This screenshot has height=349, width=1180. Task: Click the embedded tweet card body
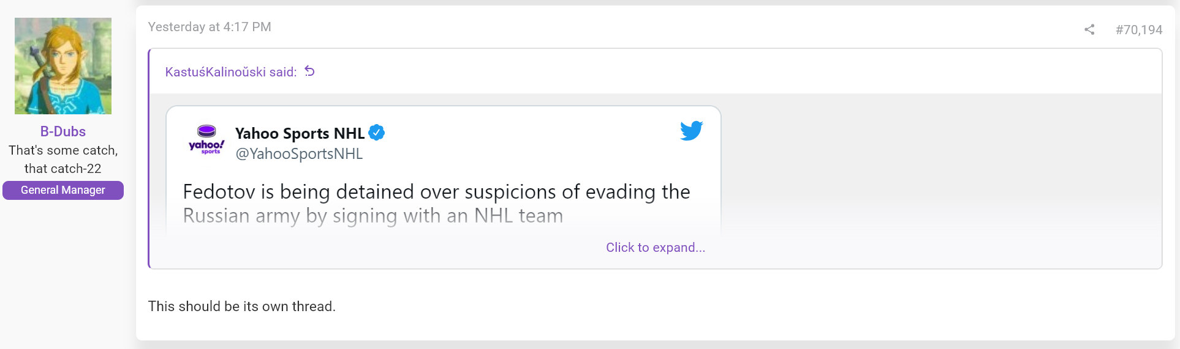coord(444,171)
